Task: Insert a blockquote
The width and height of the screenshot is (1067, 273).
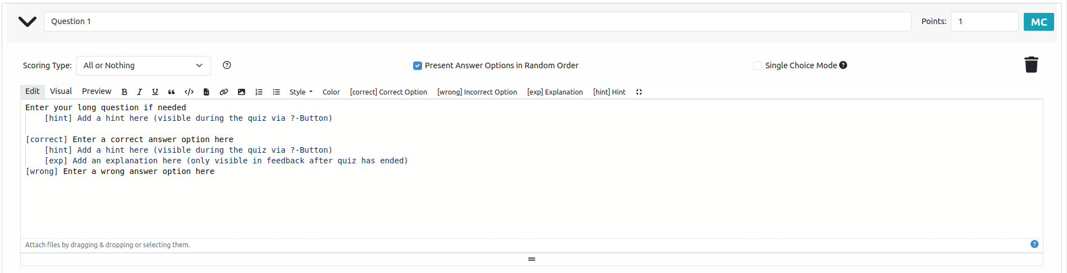Action: (x=171, y=92)
